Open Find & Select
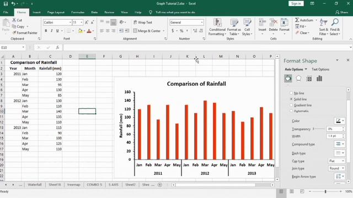This screenshot has width=353, height=198. pyautogui.click(x=335, y=27)
